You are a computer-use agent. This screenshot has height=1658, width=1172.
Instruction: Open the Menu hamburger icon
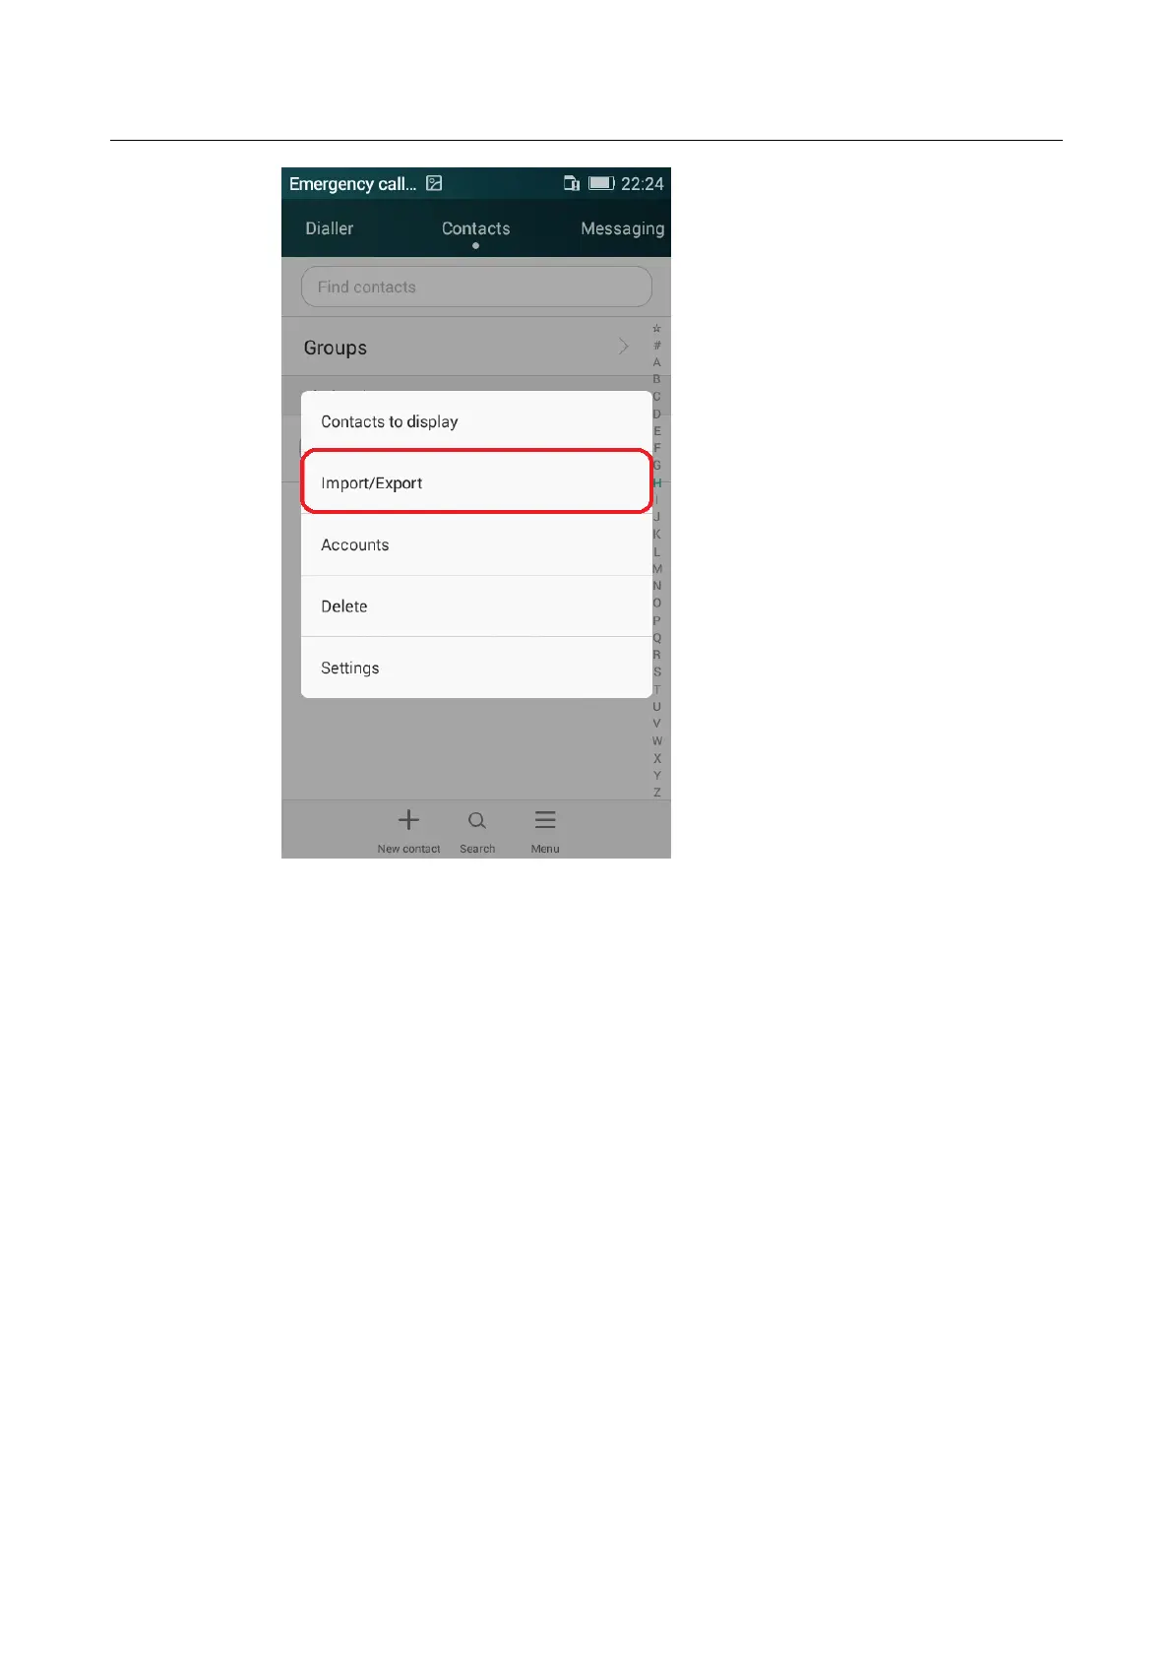[545, 820]
